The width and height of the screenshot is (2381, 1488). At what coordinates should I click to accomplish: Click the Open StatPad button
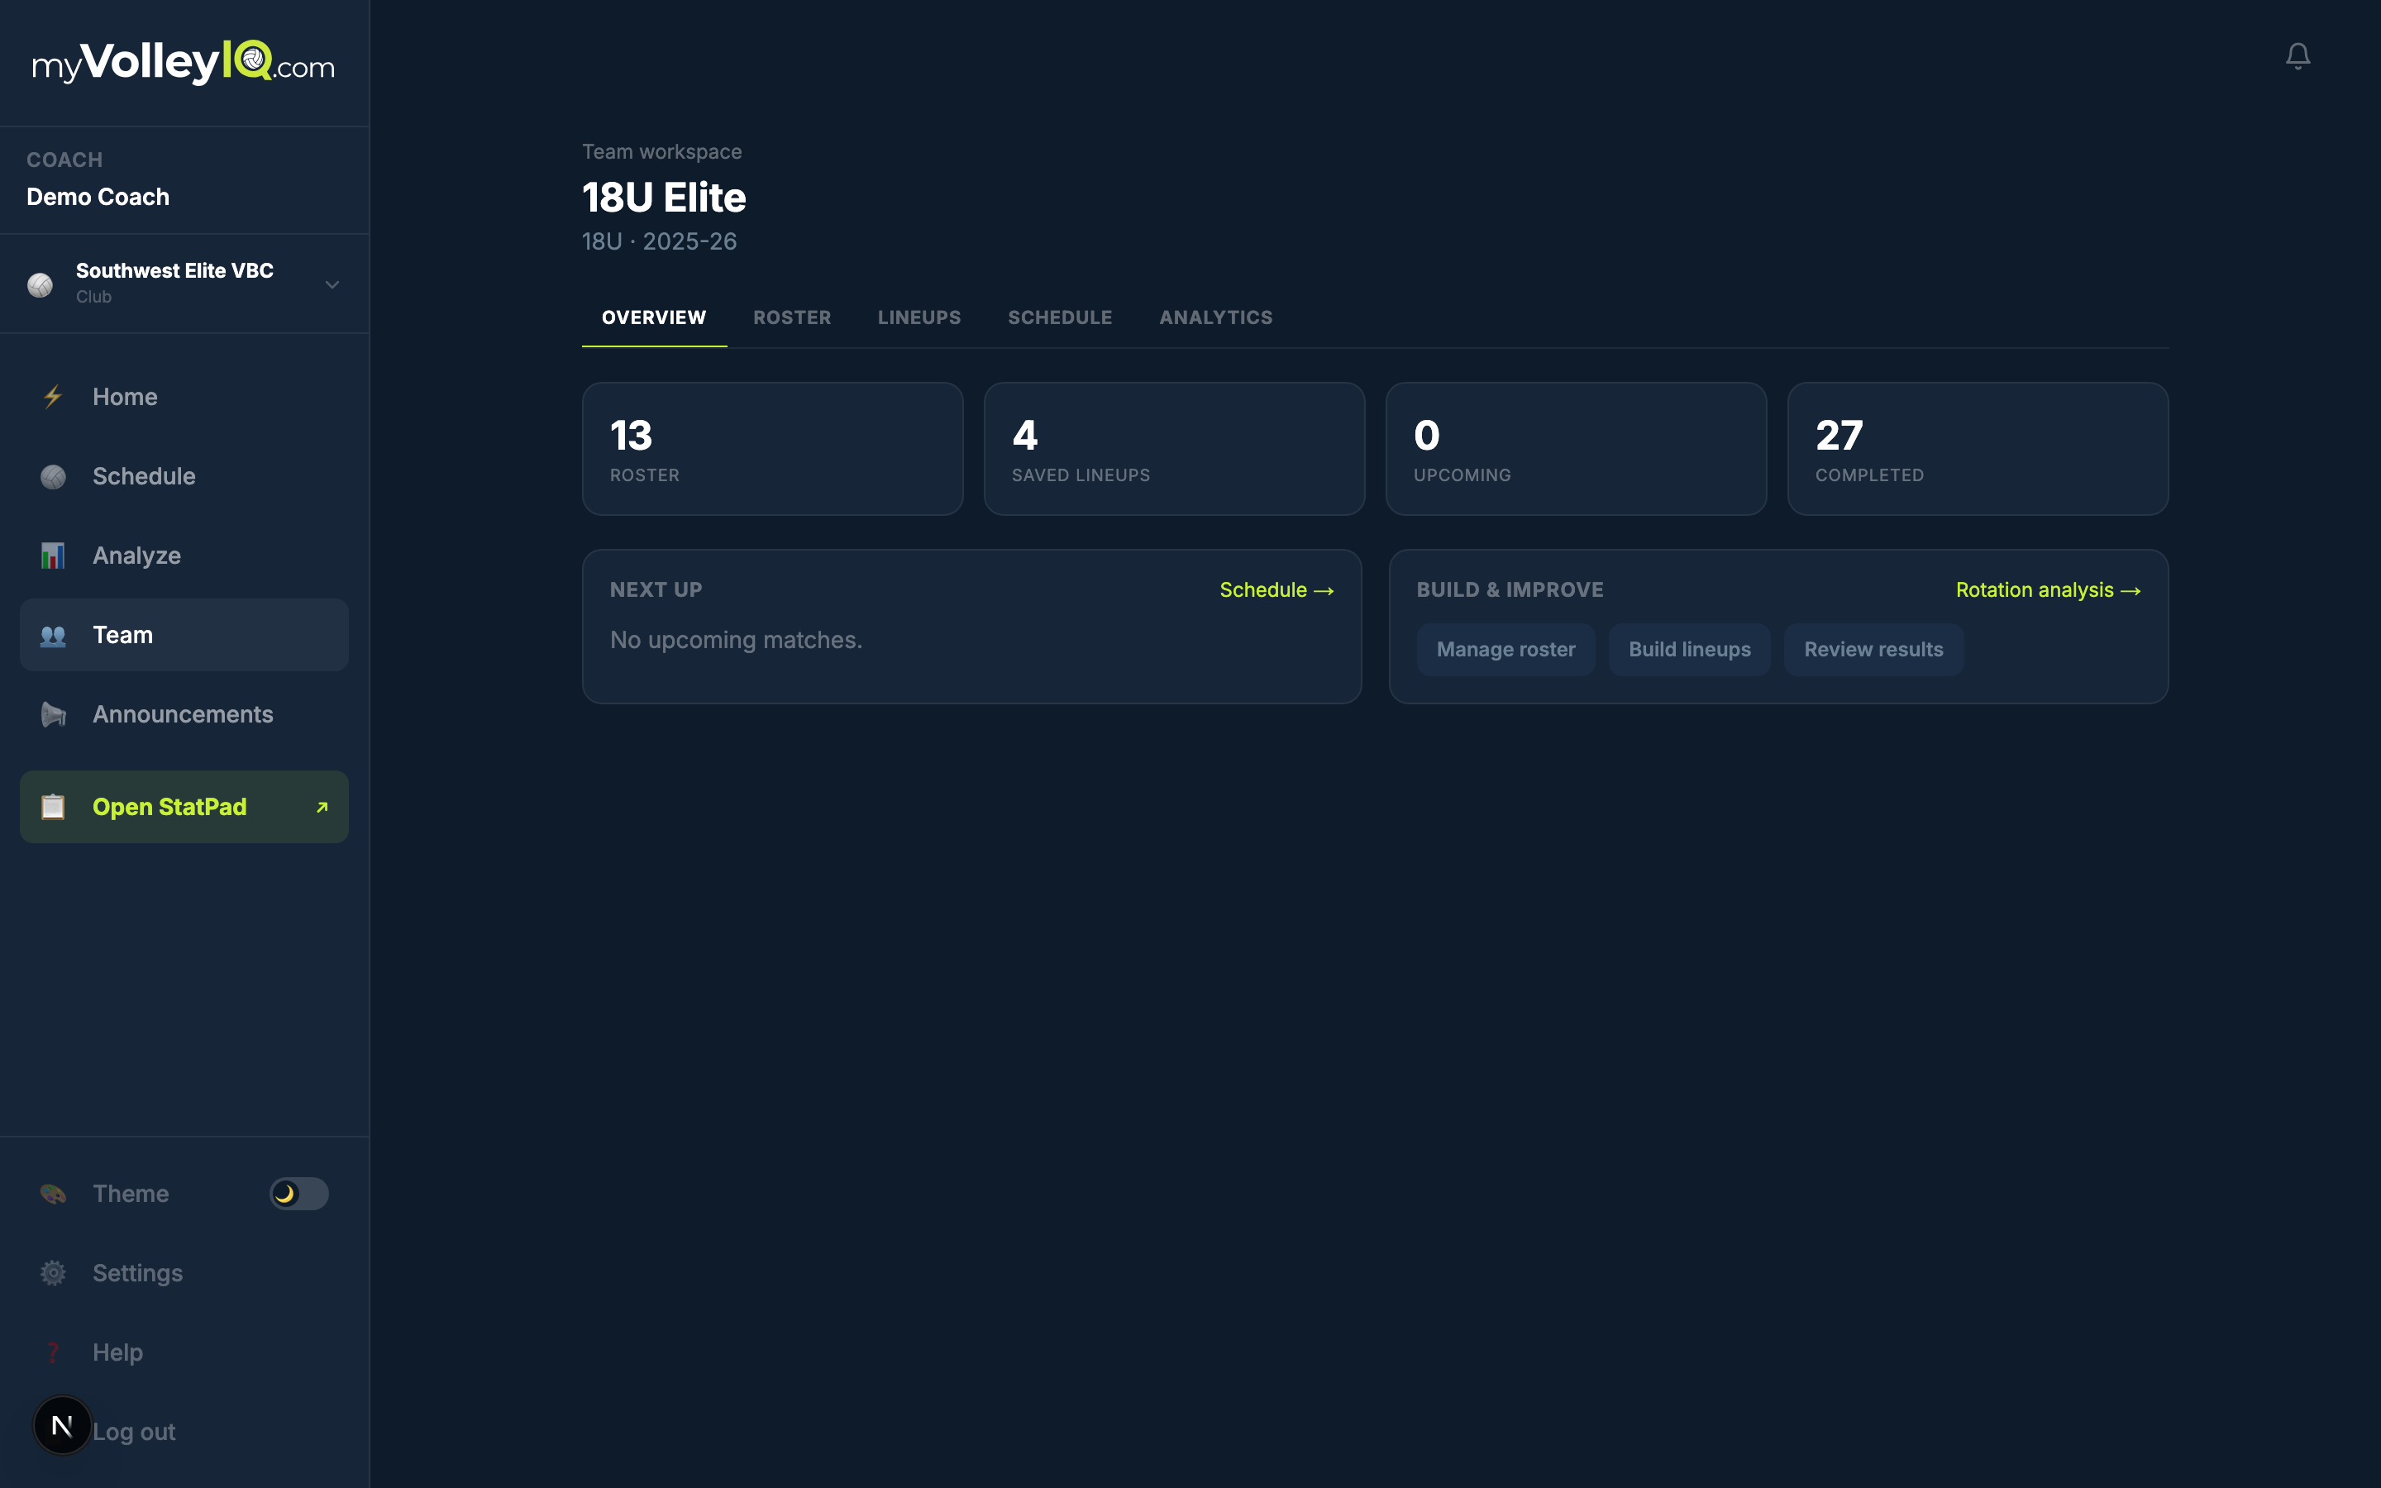coord(184,807)
